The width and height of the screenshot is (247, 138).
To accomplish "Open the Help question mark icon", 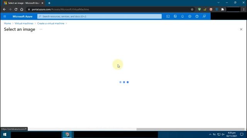I will (x=197, y=16).
